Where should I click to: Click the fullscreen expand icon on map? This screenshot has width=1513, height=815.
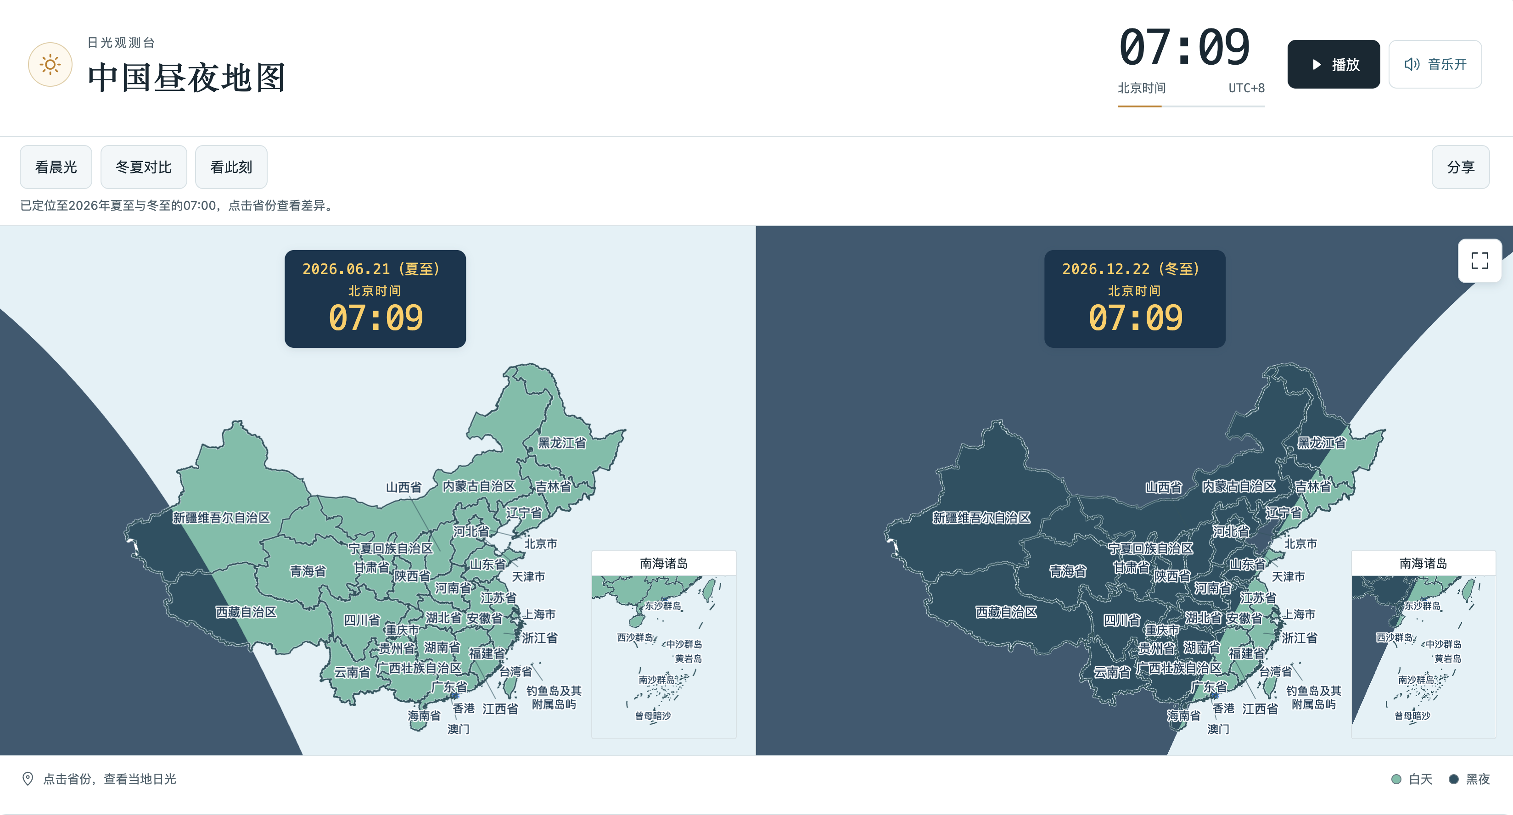tap(1479, 261)
